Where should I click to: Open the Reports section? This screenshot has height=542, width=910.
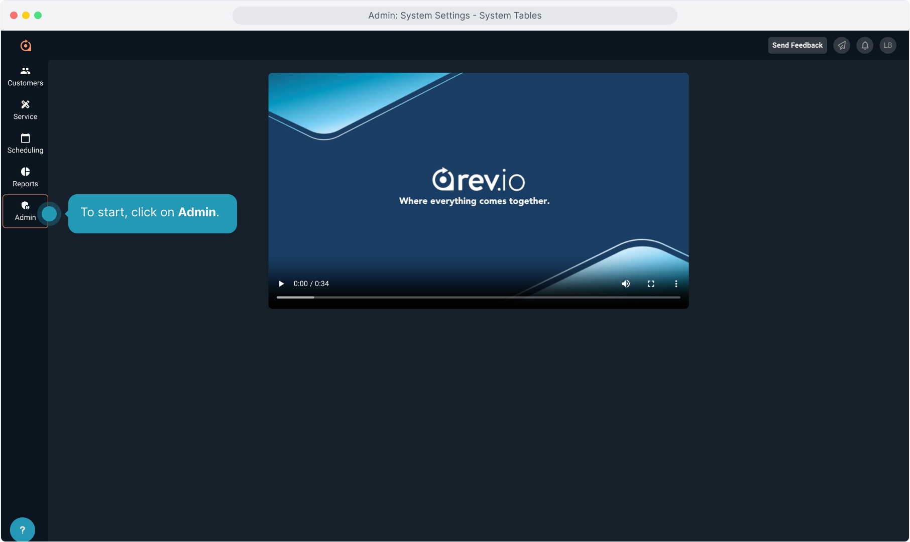click(x=25, y=177)
